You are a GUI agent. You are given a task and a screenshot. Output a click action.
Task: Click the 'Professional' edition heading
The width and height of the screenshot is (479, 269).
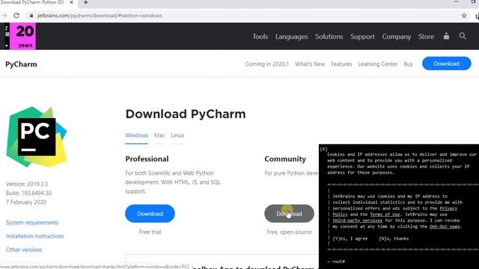click(x=147, y=159)
